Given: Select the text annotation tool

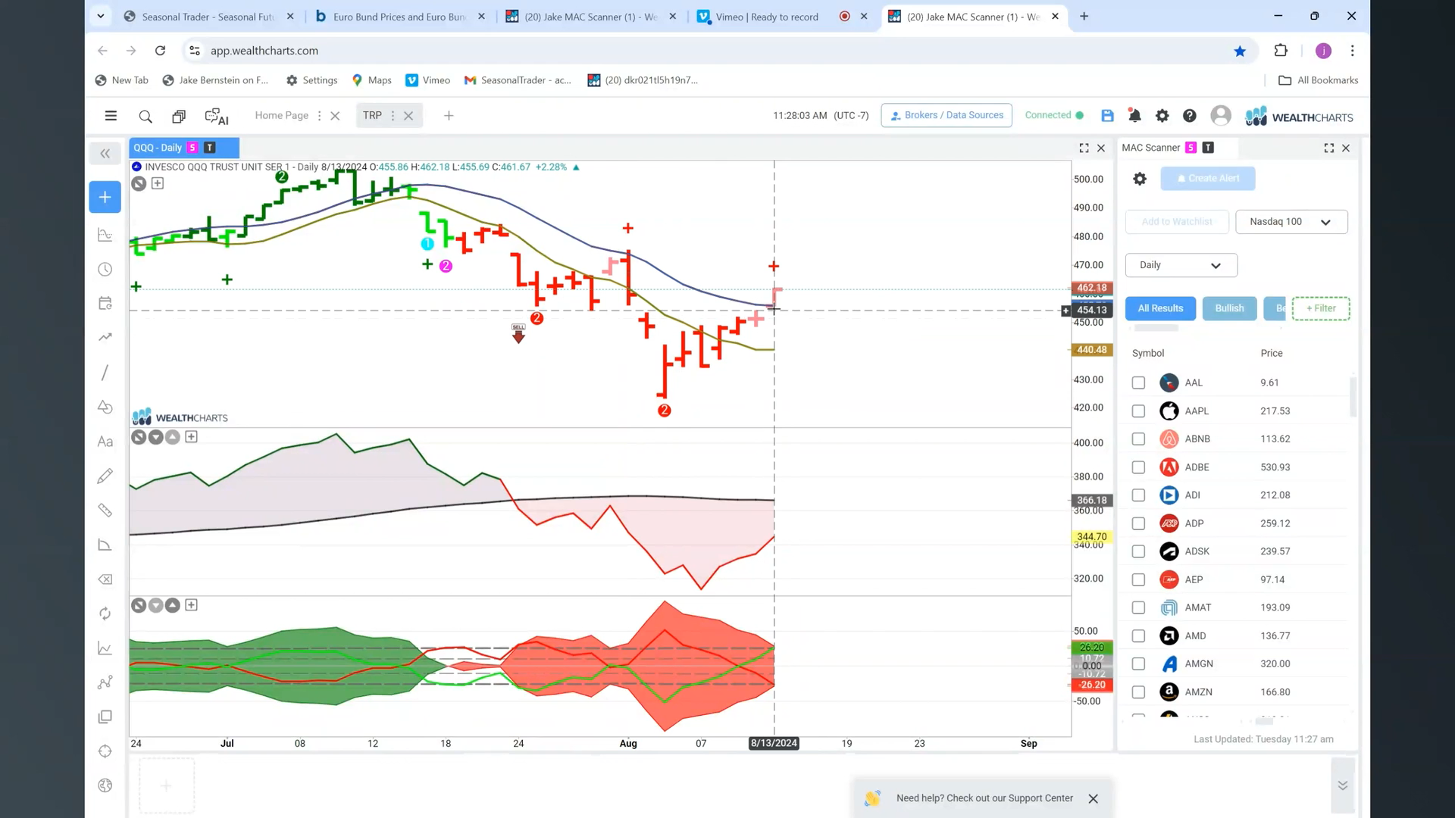Looking at the screenshot, I should [105, 442].
